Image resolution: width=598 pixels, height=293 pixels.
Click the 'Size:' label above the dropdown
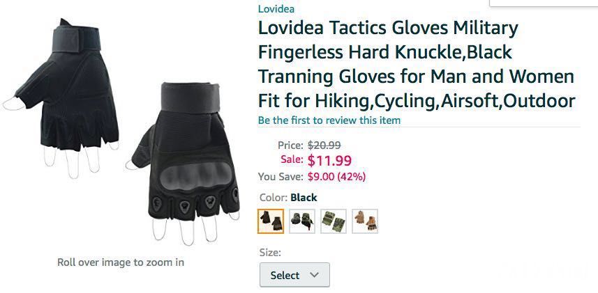(270, 253)
